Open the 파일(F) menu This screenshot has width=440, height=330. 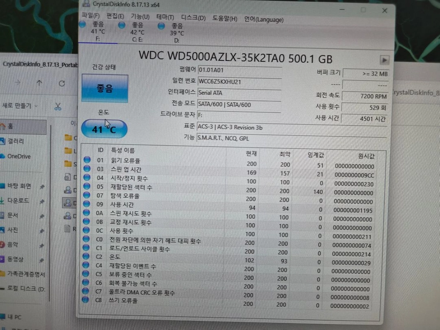click(91, 15)
